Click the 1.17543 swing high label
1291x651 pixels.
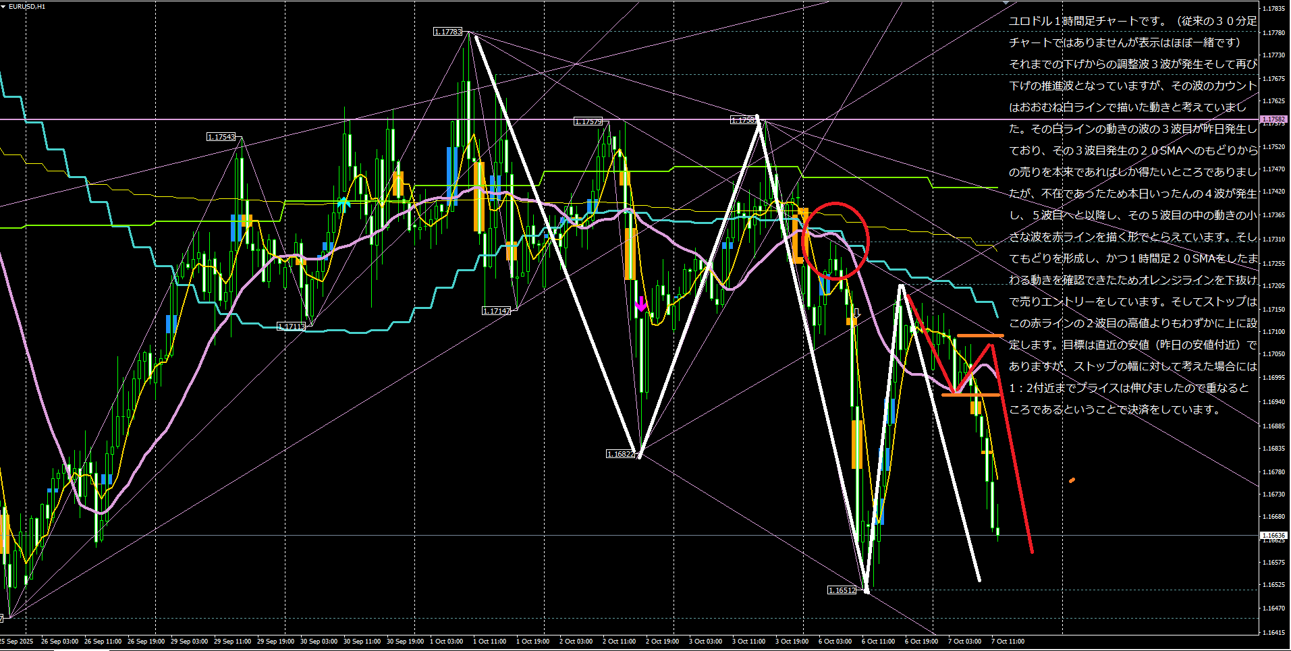pyautogui.click(x=221, y=137)
